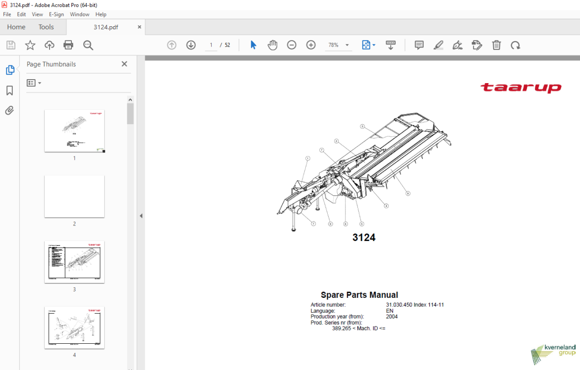
Task: Zoom in with plus icon
Action: (x=311, y=45)
